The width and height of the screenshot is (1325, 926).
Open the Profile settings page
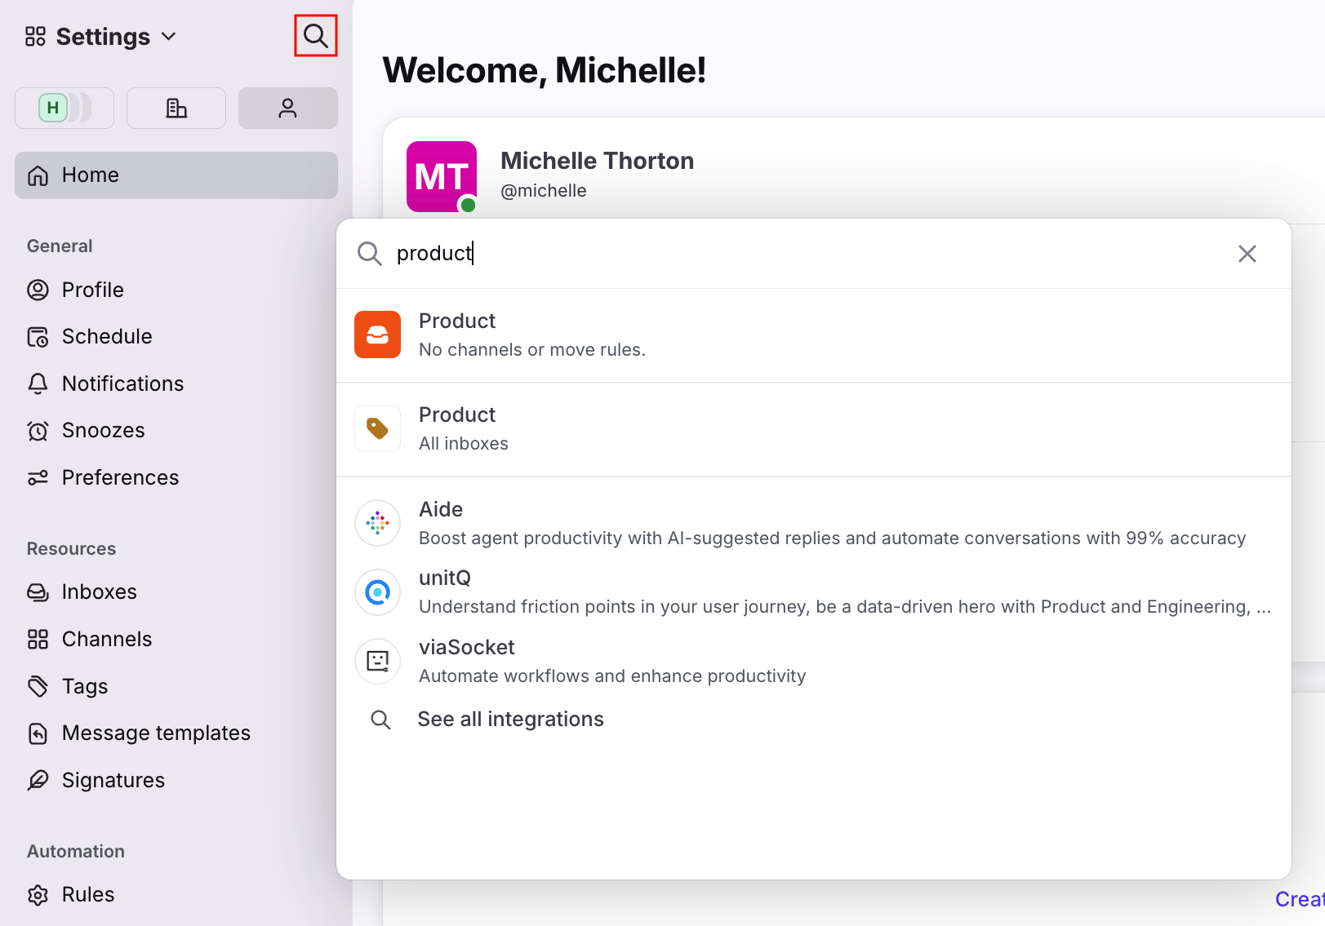coord(93,290)
